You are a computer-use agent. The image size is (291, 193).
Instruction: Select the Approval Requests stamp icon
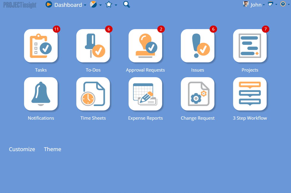pos(145,46)
